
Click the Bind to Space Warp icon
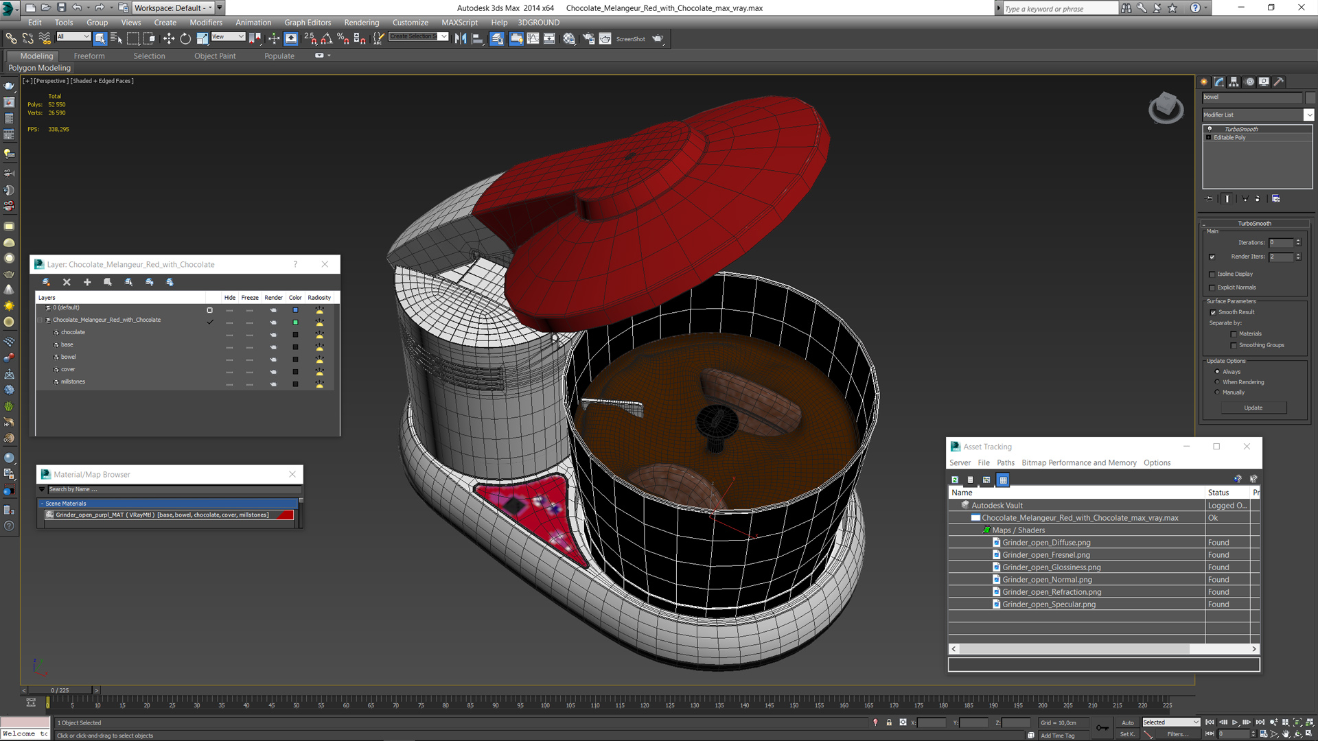[x=45, y=39]
